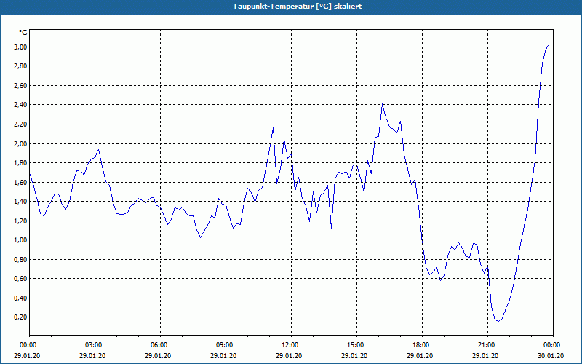
Task: Click the 2,80 y-axis value
Action: 20,66
